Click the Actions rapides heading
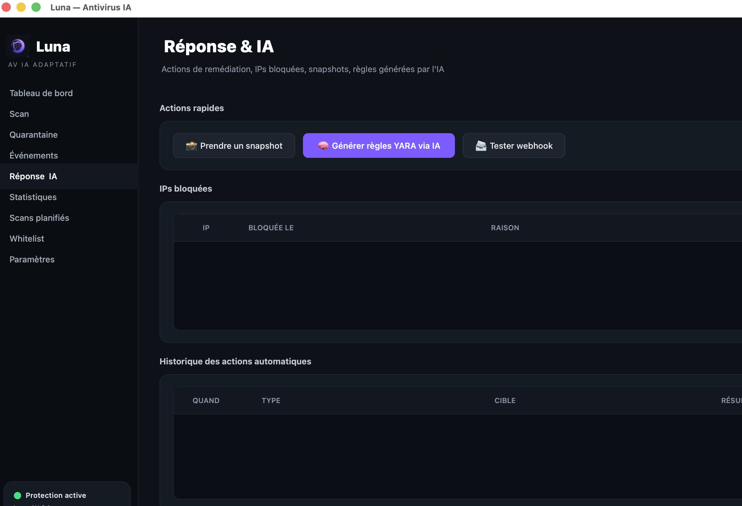 (x=192, y=108)
